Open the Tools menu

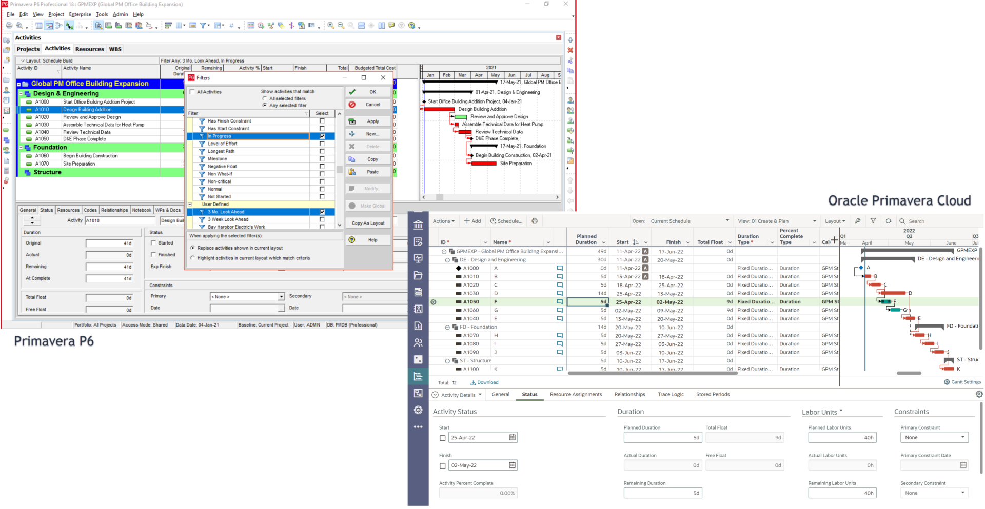pos(102,14)
